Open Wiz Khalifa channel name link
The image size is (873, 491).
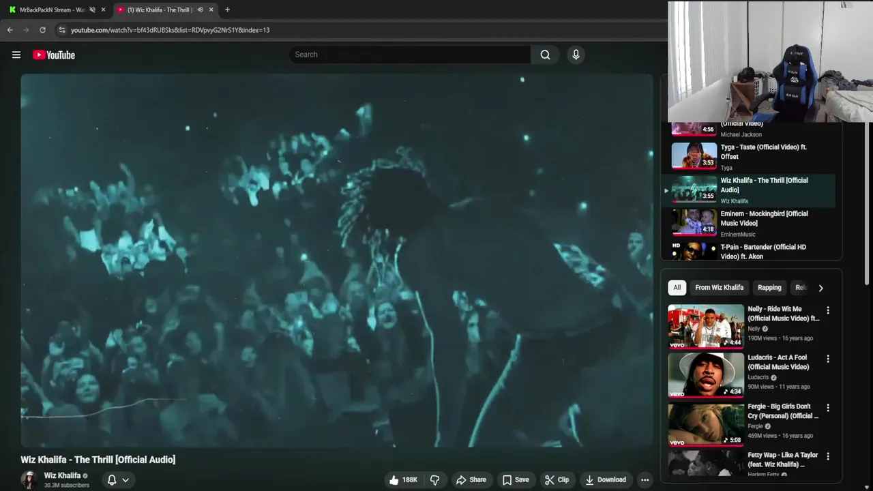click(62, 475)
